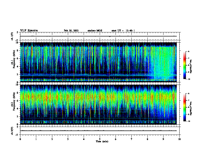Click the "VLF Spectra" plot title
This screenshot has width=202, height=156.
[x=29, y=31]
